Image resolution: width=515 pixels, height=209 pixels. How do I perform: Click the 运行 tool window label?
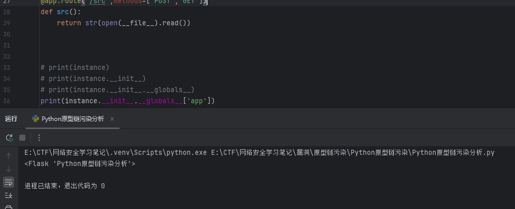point(11,119)
